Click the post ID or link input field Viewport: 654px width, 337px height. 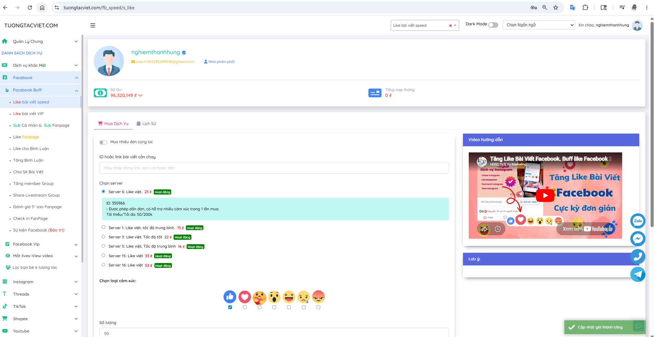274,168
